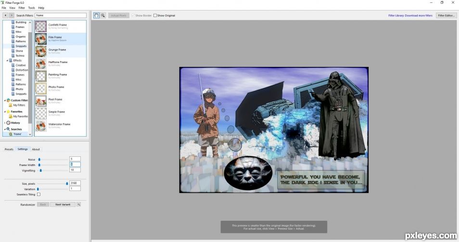
Task: Enable the Show Original checkbox
Action: point(155,15)
